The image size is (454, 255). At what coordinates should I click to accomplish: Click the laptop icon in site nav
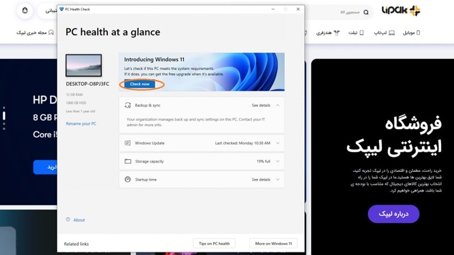(x=392, y=33)
